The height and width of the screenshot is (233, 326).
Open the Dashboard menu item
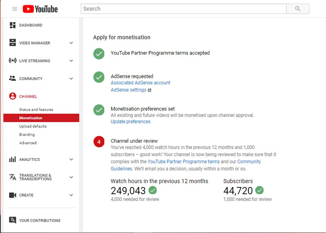pyautogui.click(x=30, y=25)
